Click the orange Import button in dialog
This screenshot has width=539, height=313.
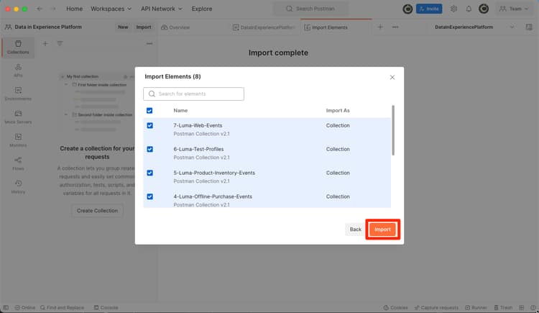coord(382,230)
